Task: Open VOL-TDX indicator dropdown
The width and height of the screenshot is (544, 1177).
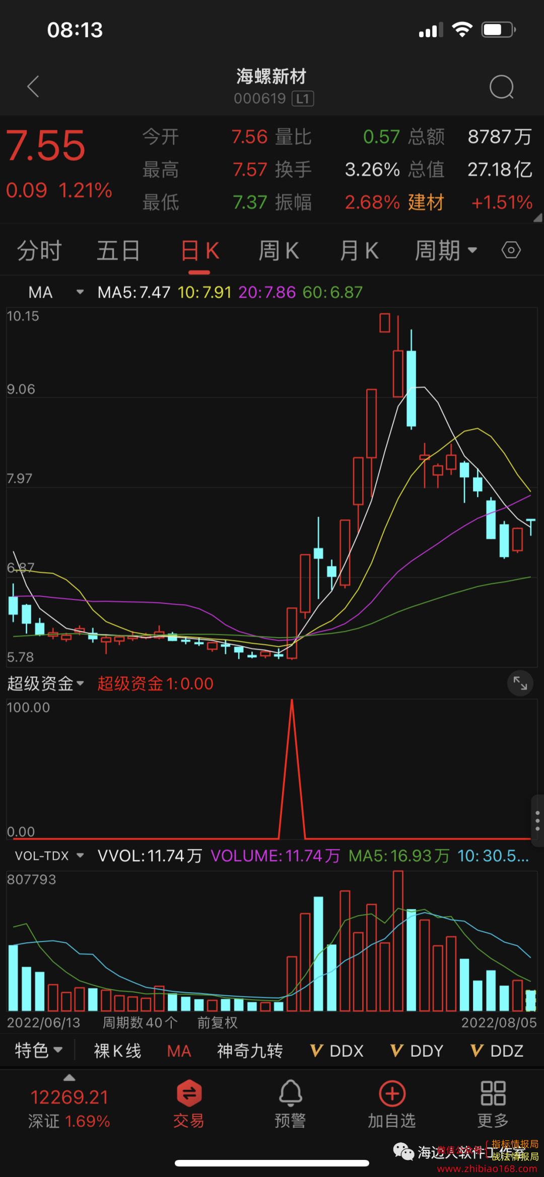Action: [x=49, y=856]
